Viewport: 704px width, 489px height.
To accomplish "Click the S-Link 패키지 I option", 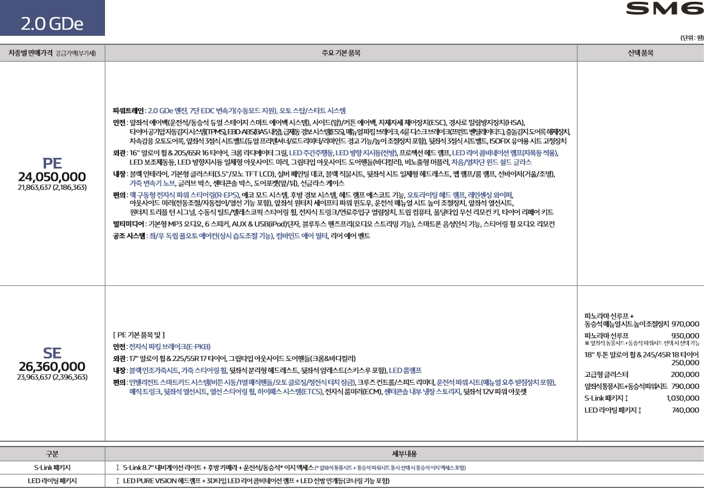I will point(606,398).
